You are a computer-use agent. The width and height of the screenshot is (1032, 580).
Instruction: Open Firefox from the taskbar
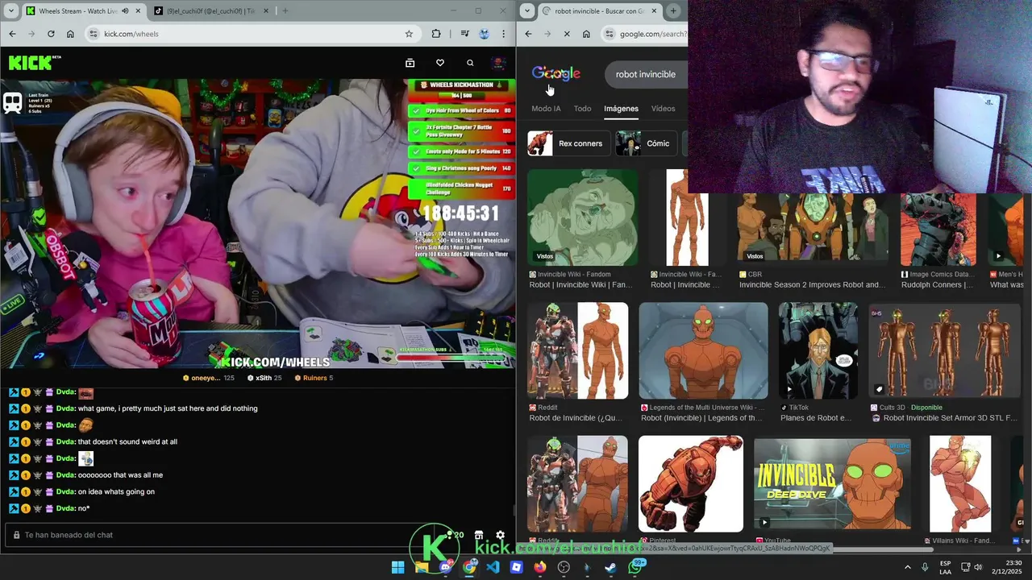click(540, 567)
